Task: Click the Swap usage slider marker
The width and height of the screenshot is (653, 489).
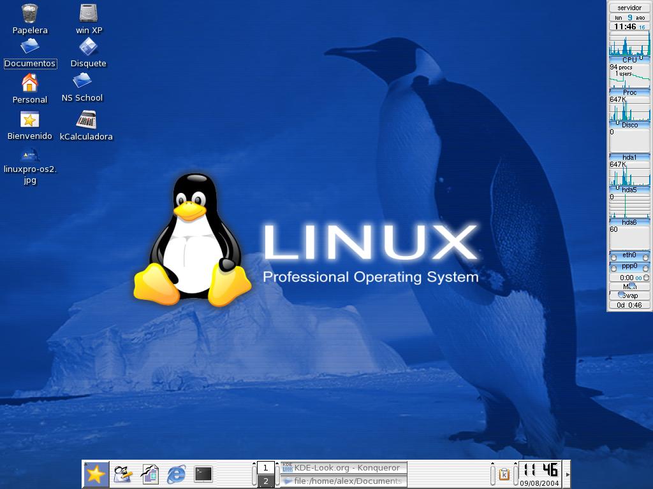Action: [x=621, y=294]
